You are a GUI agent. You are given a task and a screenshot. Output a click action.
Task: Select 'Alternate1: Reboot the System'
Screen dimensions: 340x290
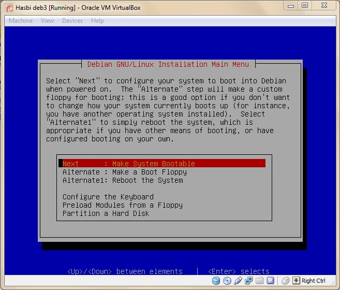[x=123, y=180]
